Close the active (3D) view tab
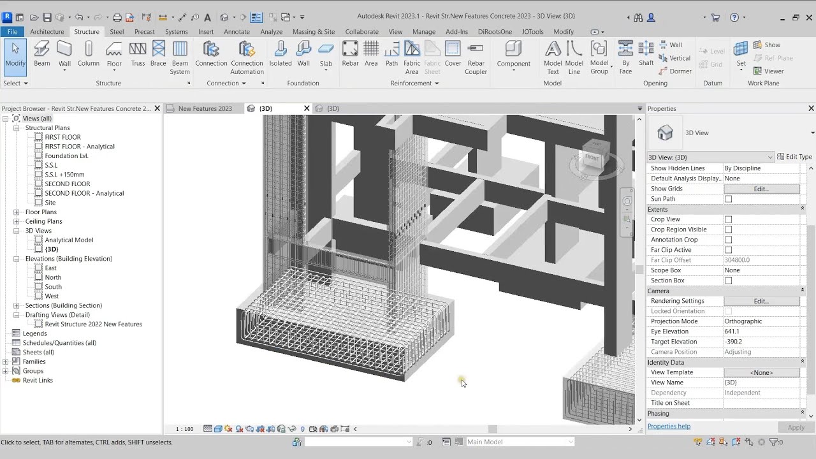This screenshot has height=459, width=816. tap(307, 108)
